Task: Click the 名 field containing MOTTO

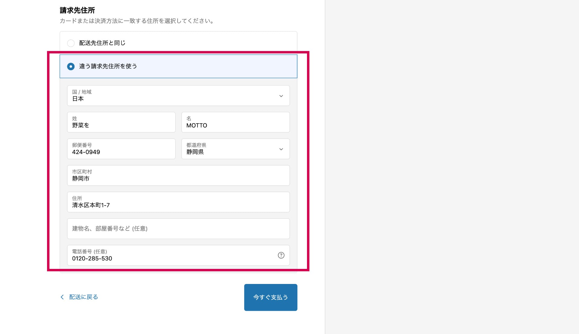Action: coord(235,122)
